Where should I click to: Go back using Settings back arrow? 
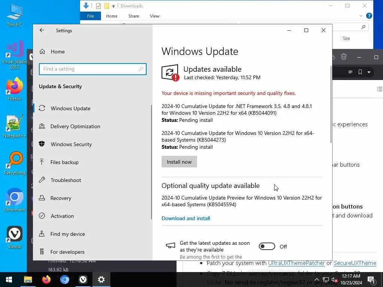point(42,30)
